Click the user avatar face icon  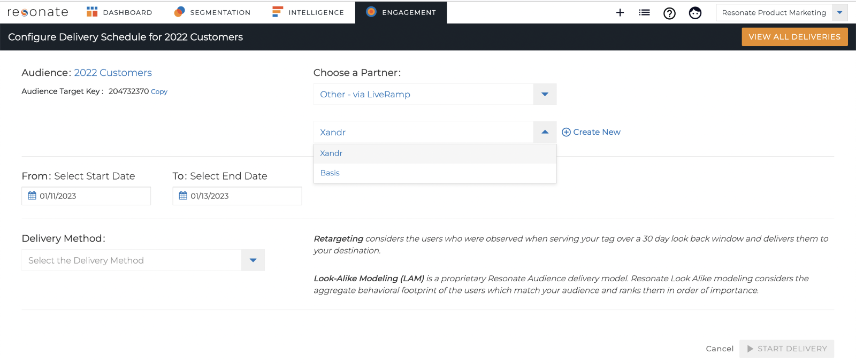click(x=695, y=13)
